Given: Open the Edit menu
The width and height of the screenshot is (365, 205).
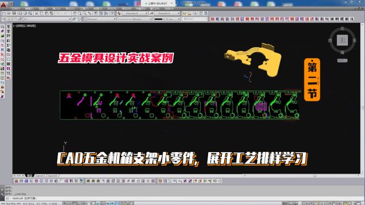Looking at the screenshot, I should click(29, 9).
